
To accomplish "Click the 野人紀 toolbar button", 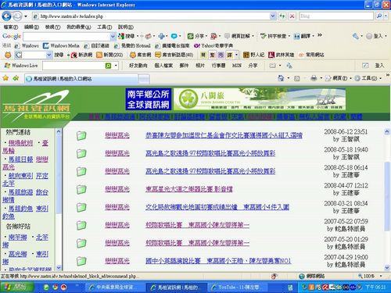I will pyautogui.click(x=253, y=55).
